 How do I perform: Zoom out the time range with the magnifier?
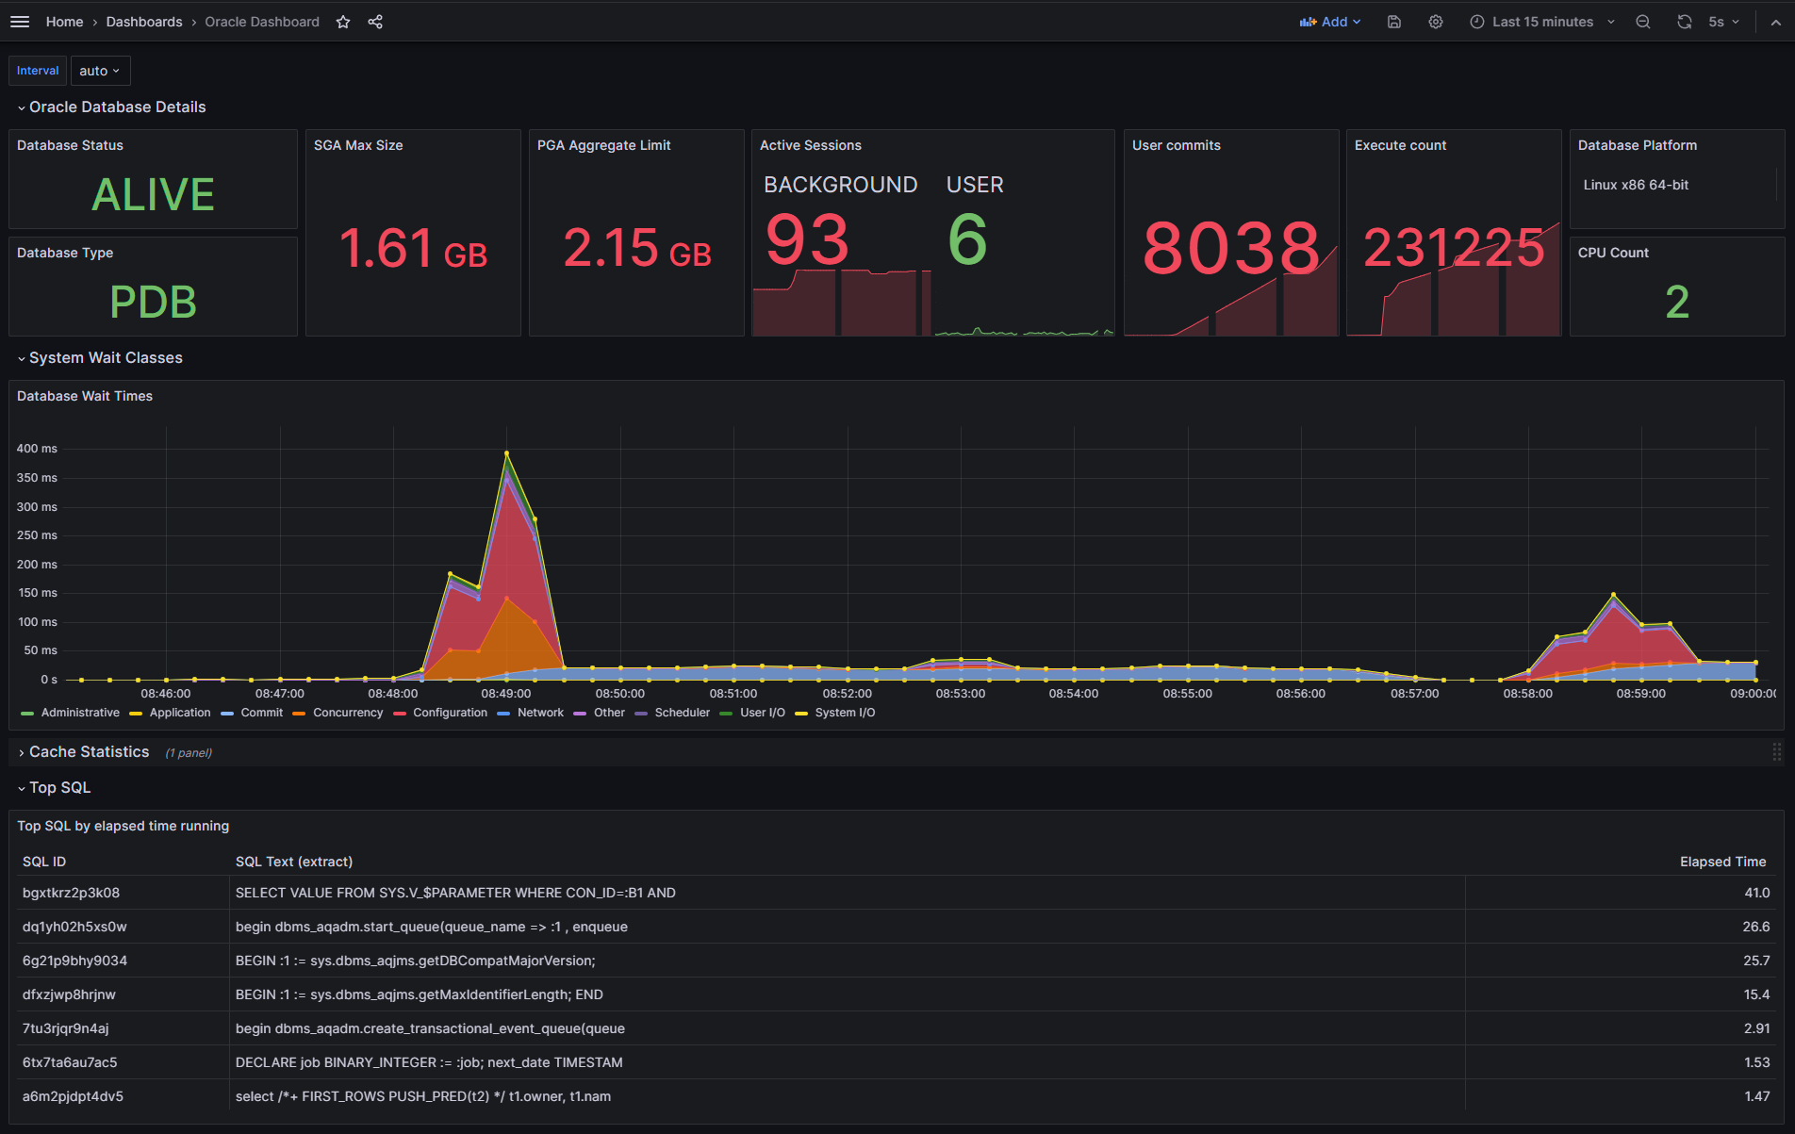(1642, 22)
